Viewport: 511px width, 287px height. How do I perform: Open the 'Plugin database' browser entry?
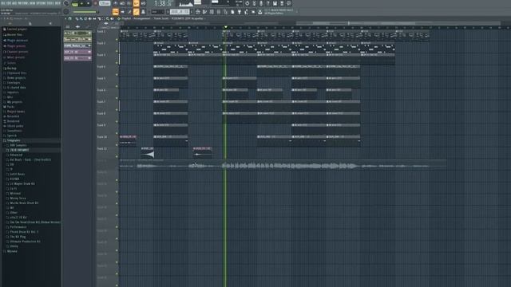[17, 41]
